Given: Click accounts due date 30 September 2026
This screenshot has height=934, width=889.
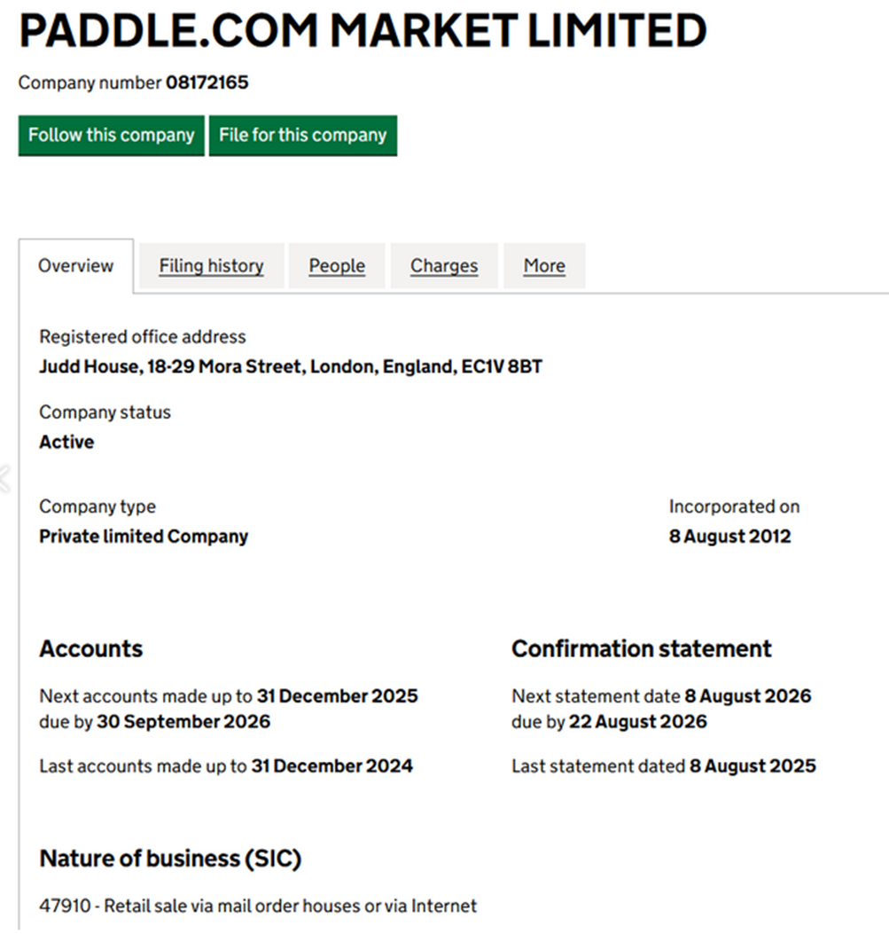Looking at the screenshot, I should click(x=183, y=722).
